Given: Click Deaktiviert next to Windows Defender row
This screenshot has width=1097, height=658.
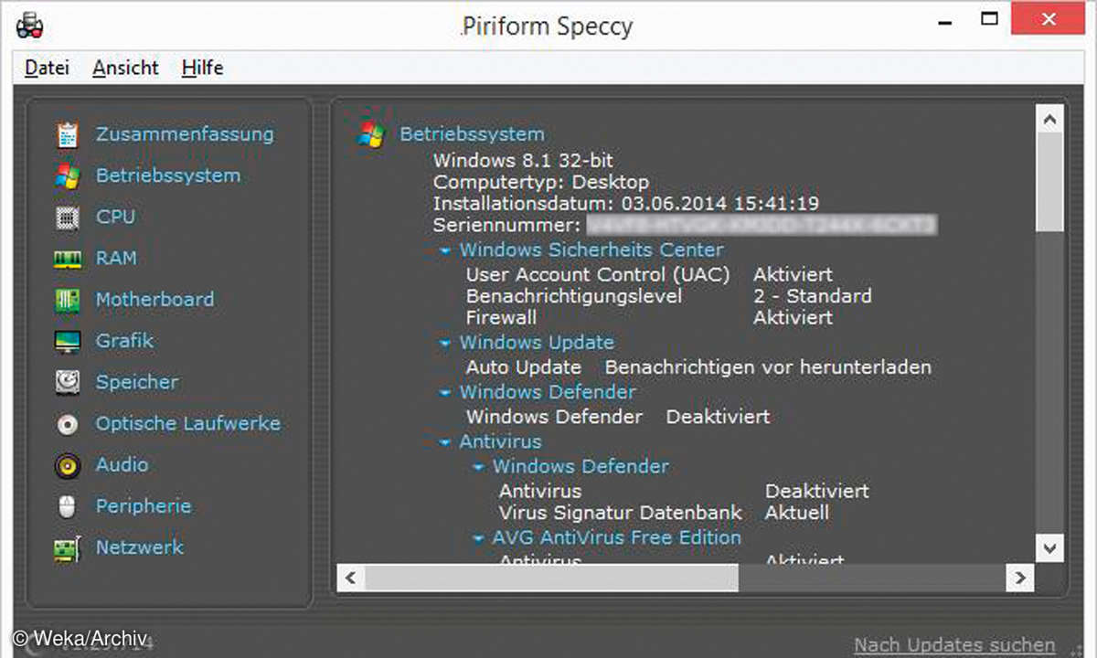Looking at the screenshot, I should click(719, 417).
